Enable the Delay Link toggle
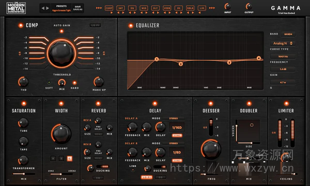Screen dimensions: 310x186 [x=133, y=170]
